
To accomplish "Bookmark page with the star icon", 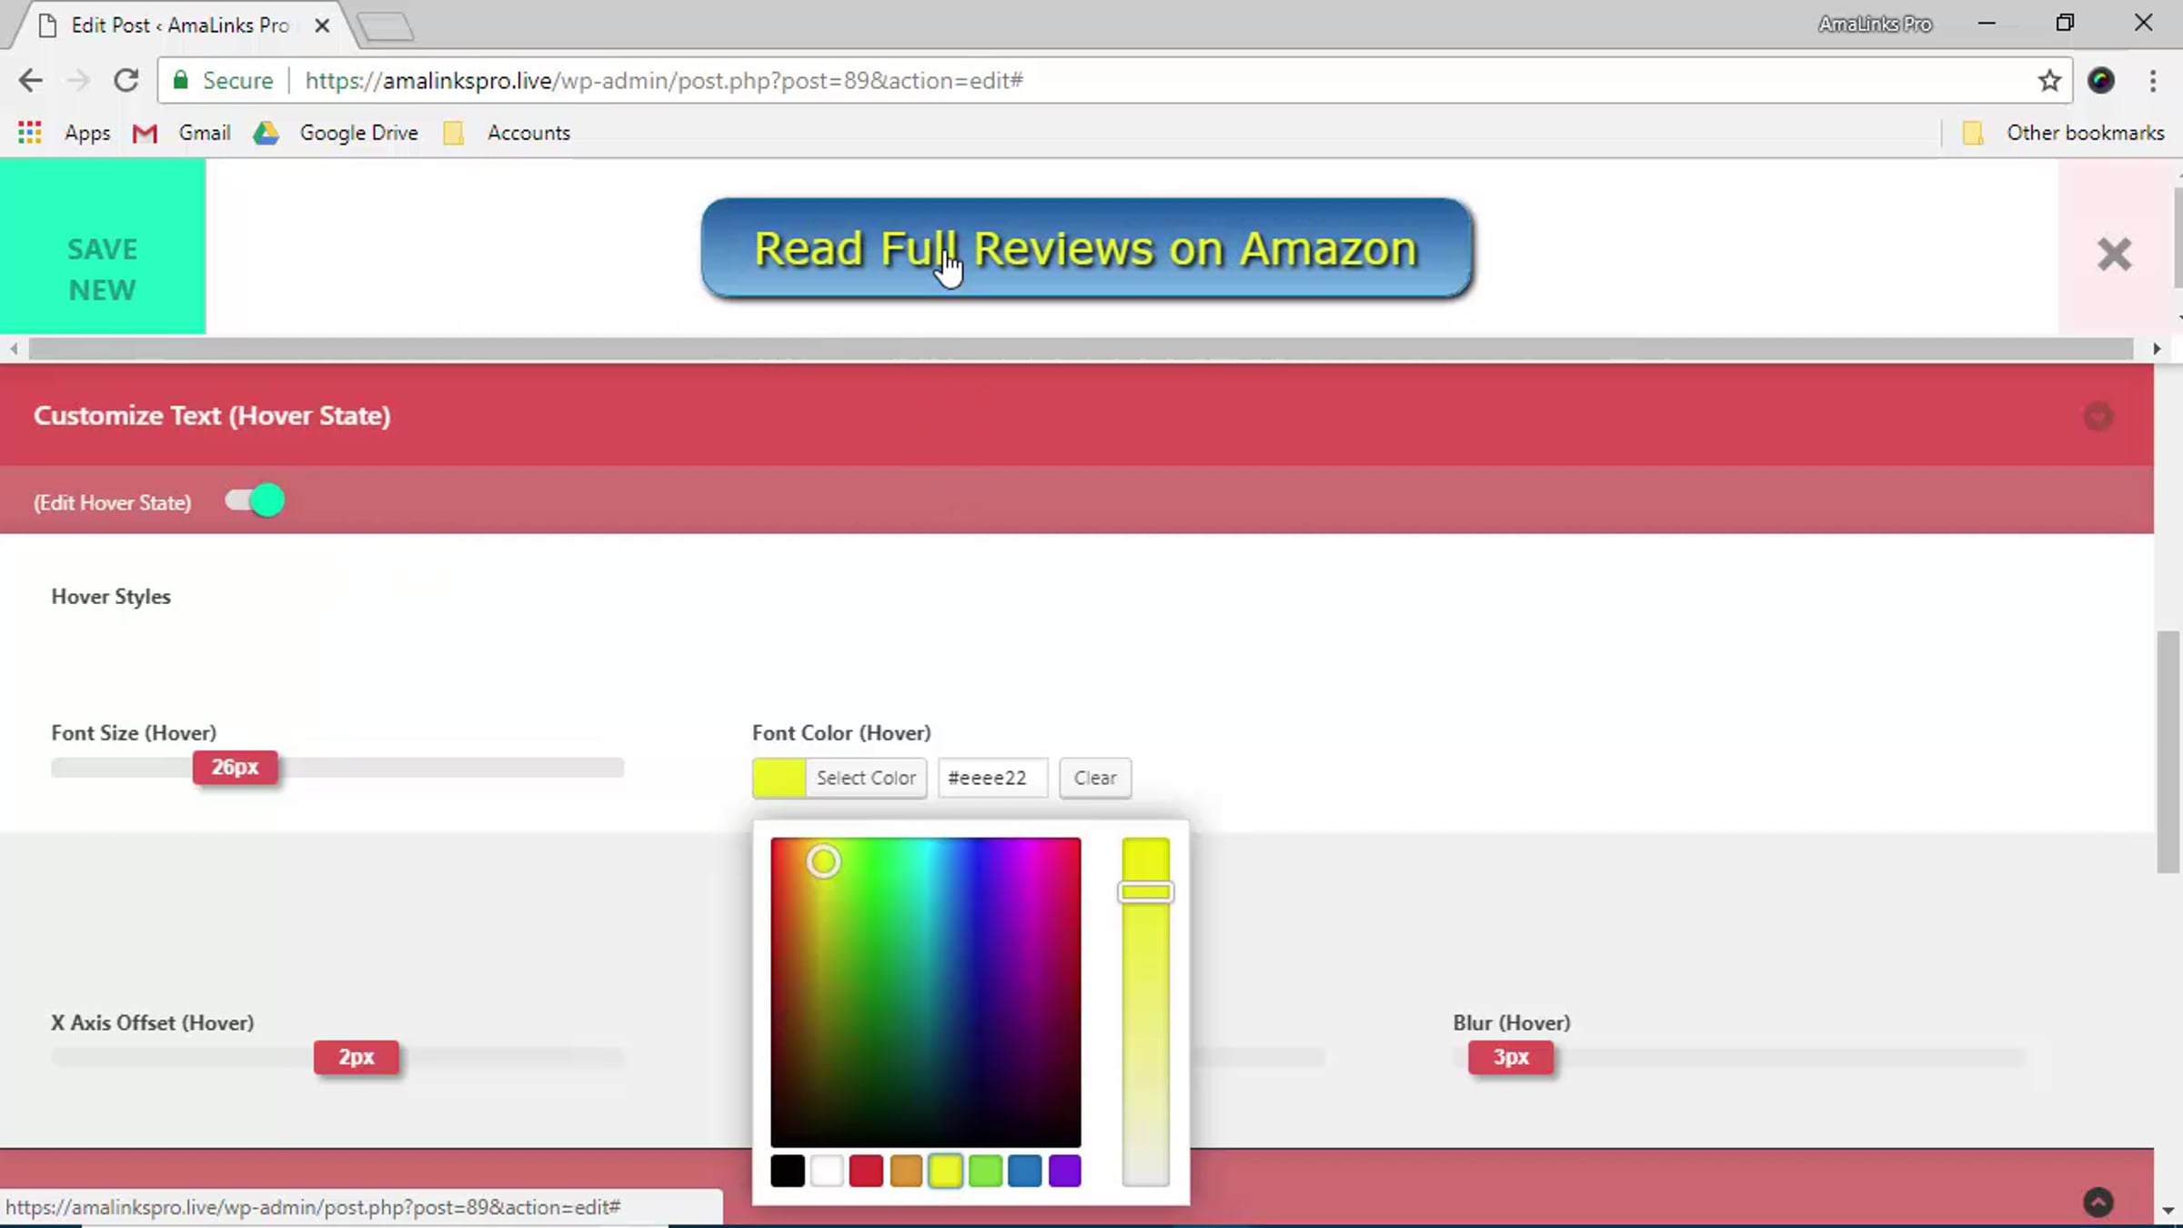I will (x=2048, y=80).
